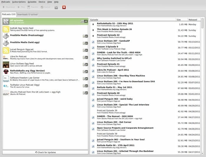Click the All episodes count badge
Viewport: 206px width, 157px height.
pos(84,21)
